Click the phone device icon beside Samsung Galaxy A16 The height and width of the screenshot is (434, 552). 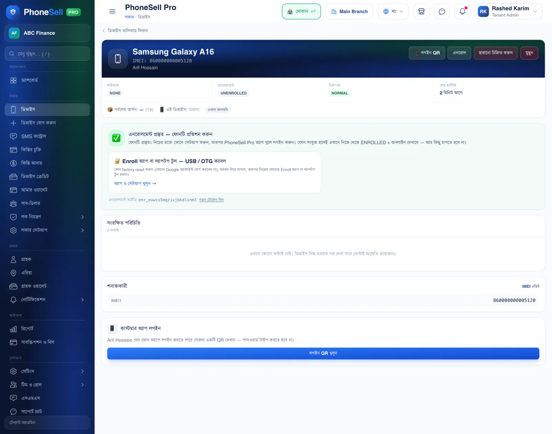tap(118, 59)
